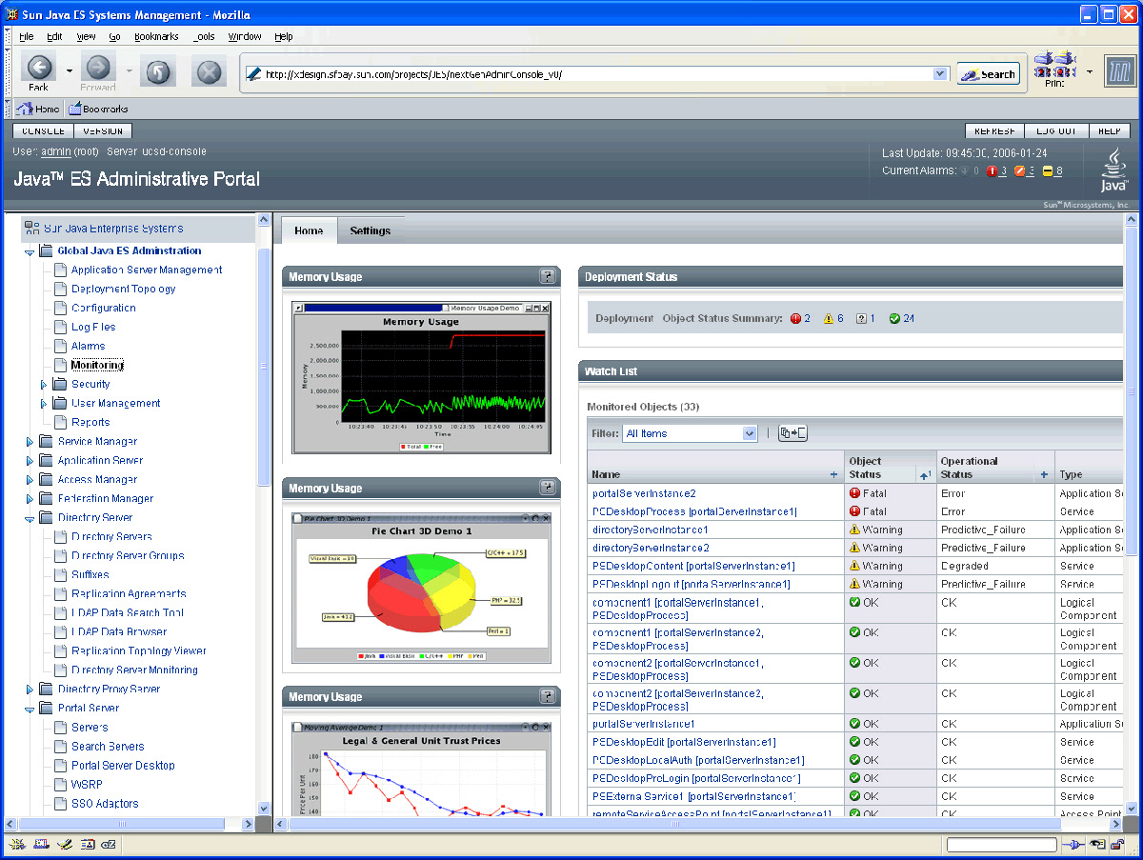Open the Bookmarks folder in the bookmarks bar
1143x860 pixels.
[x=98, y=109]
